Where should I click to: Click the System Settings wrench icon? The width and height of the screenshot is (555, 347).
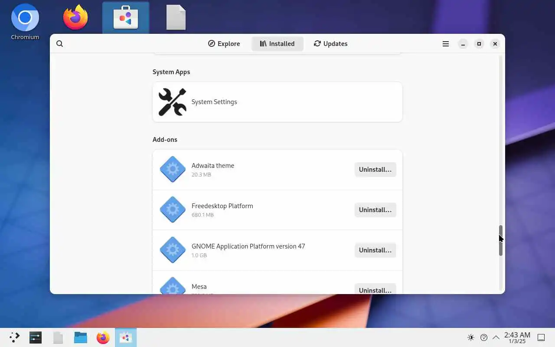coord(172,102)
